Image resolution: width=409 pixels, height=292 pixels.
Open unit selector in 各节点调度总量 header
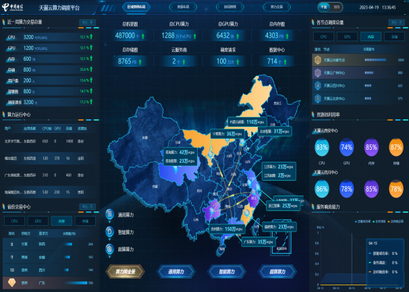coord(396,22)
